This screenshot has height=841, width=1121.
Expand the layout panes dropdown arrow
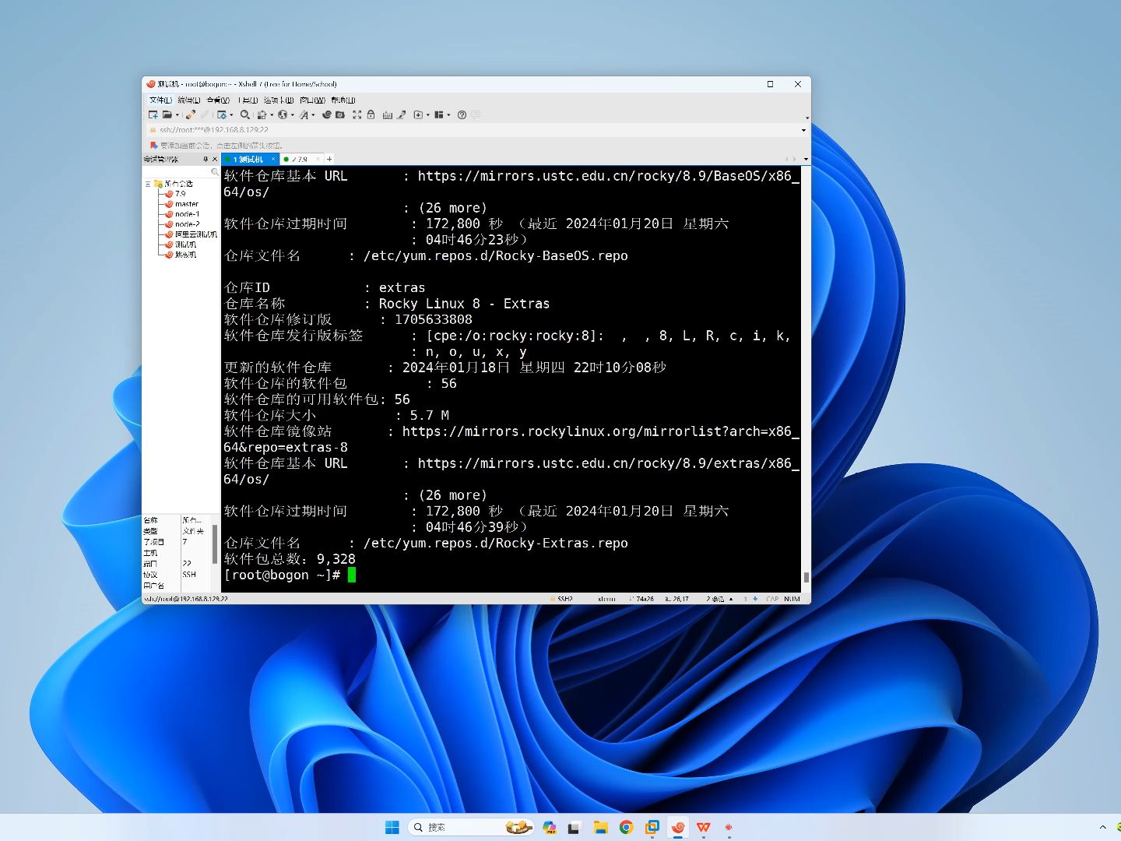pos(448,115)
